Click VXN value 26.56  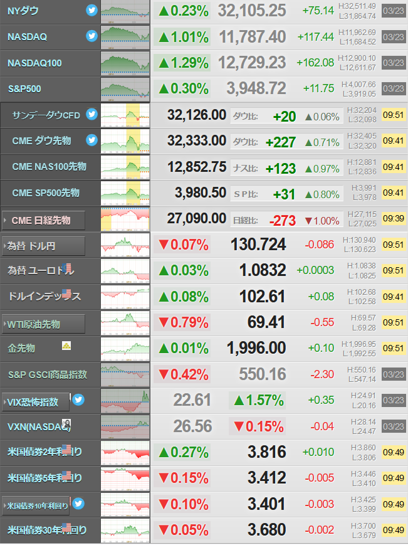pyautogui.click(x=192, y=426)
